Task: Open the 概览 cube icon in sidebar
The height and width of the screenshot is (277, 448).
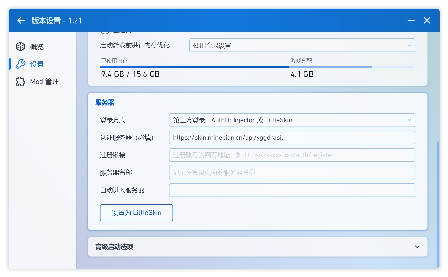Action: [20, 46]
